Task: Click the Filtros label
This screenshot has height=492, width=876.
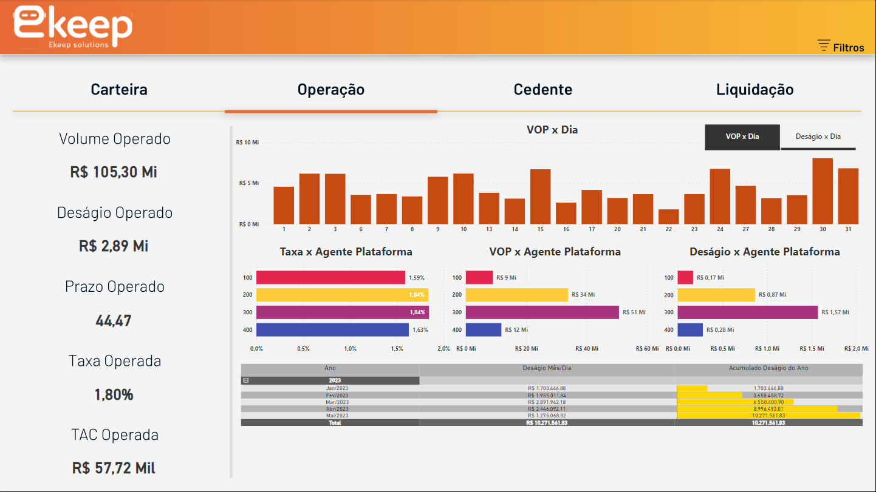Action: click(849, 47)
